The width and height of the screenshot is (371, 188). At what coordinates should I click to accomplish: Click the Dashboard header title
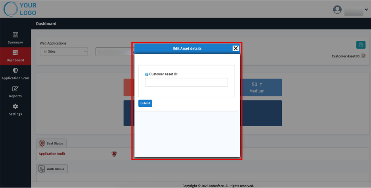click(x=46, y=24)
